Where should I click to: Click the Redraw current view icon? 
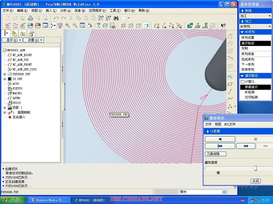click(45, 25)
